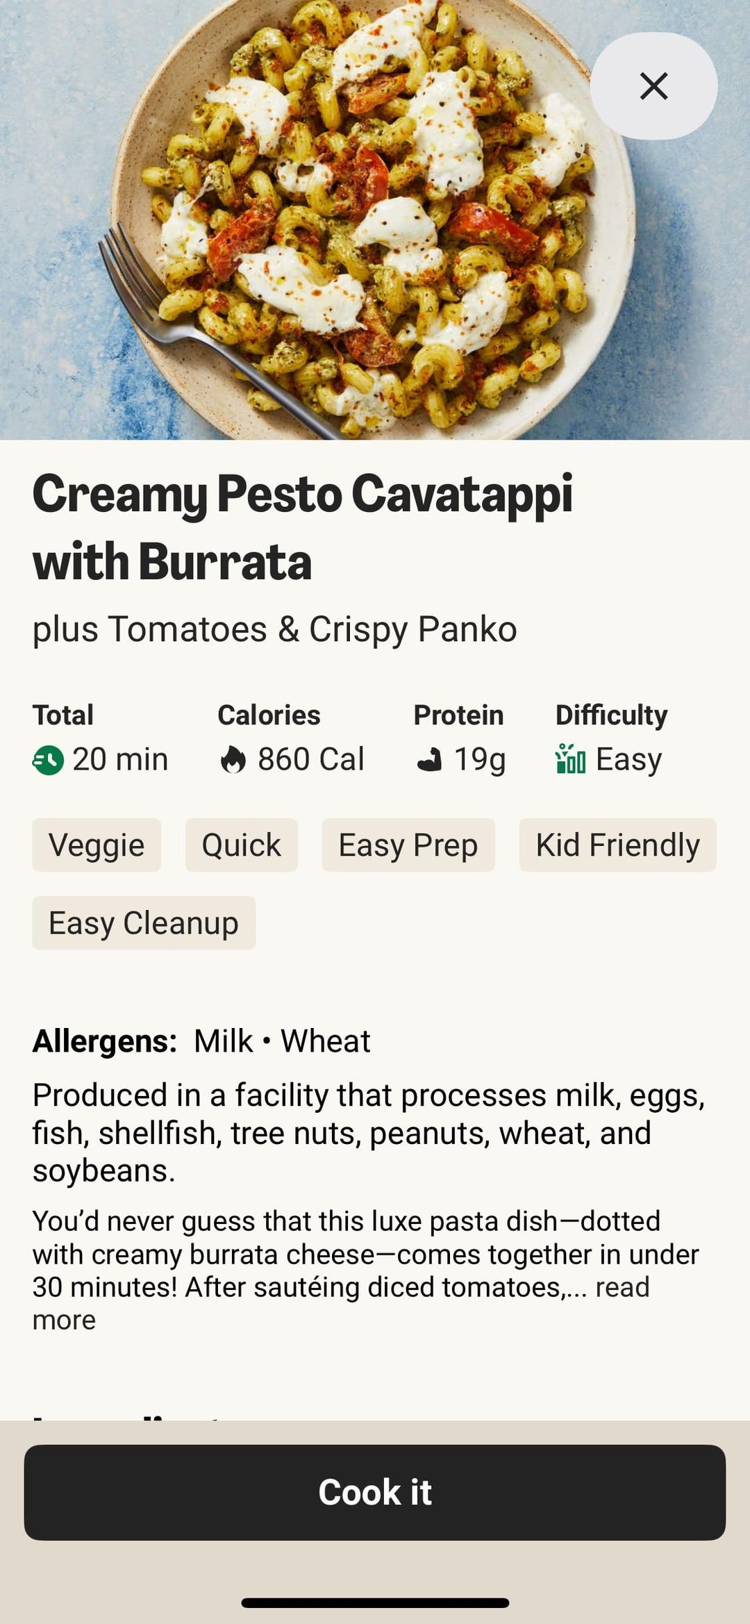Tap the 19g protein value
750x1624 pixels.
480,759
